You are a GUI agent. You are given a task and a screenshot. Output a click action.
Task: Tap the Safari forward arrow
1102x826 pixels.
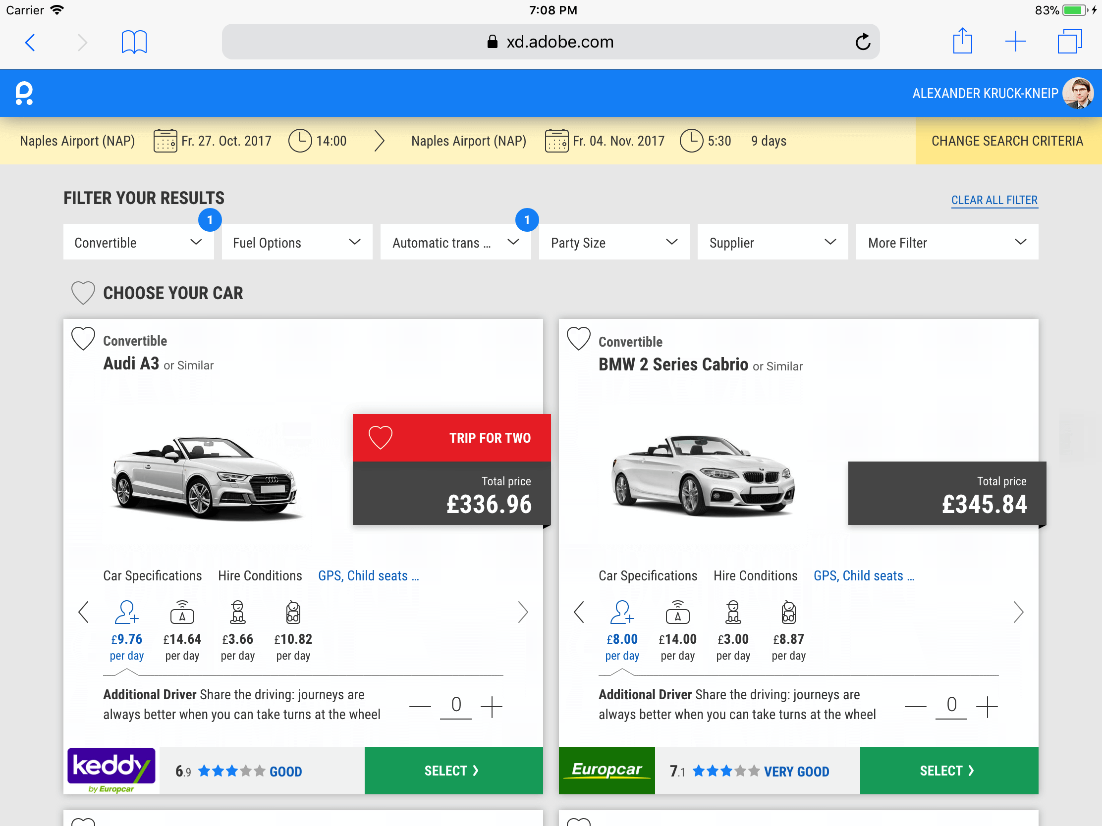coord(83,42)
